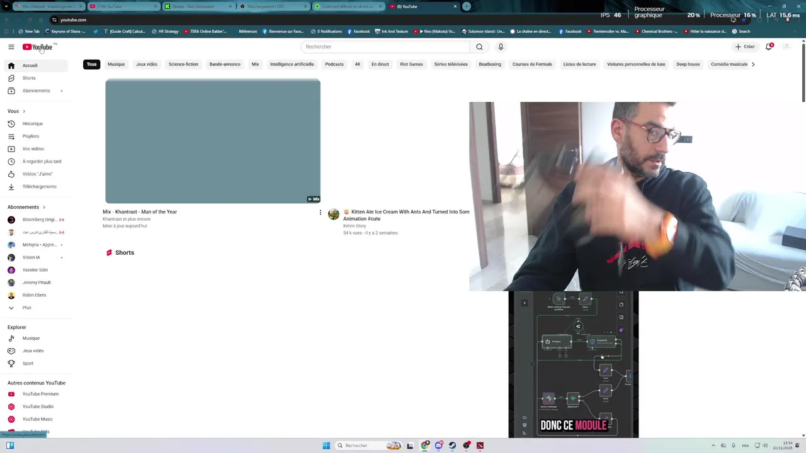Viewport: 806px width, 453px height.
Task: Open the HR Strategy bookmark
Action: pyautogui.click(x=166, y=31)
